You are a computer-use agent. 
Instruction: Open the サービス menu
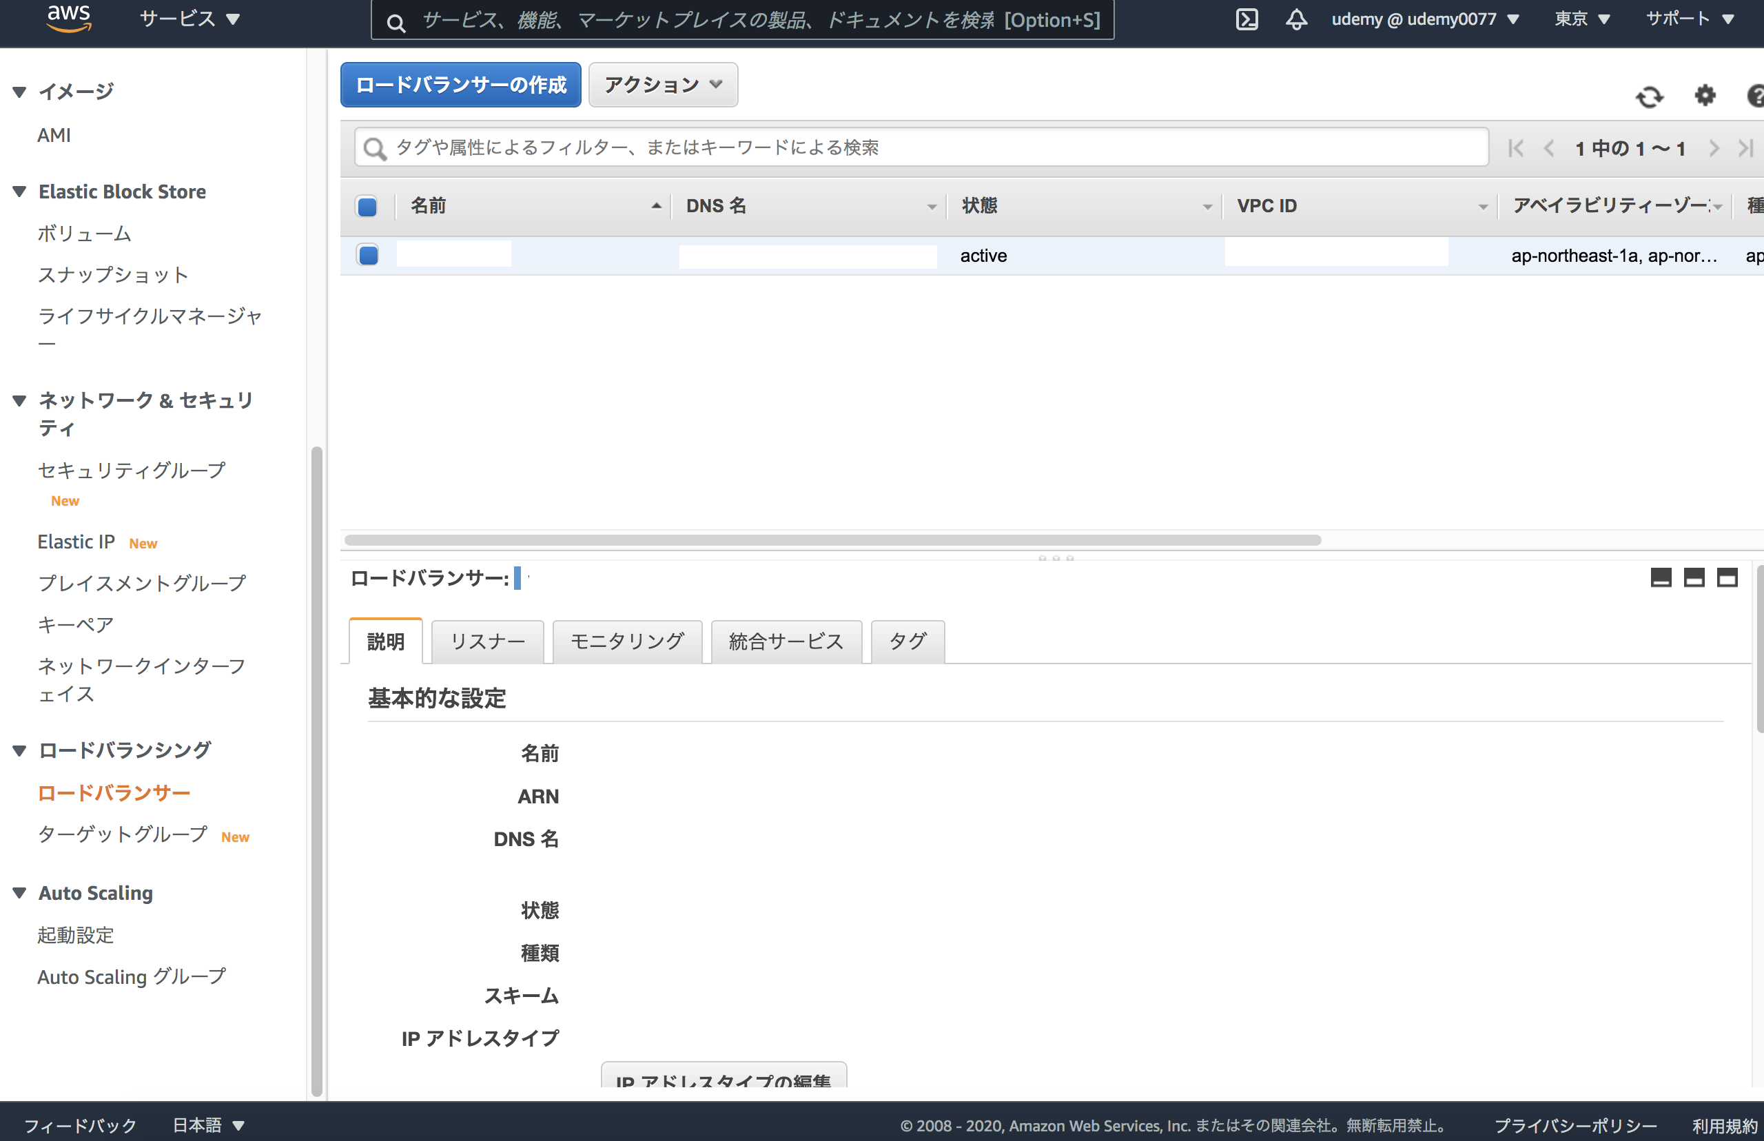187,19
